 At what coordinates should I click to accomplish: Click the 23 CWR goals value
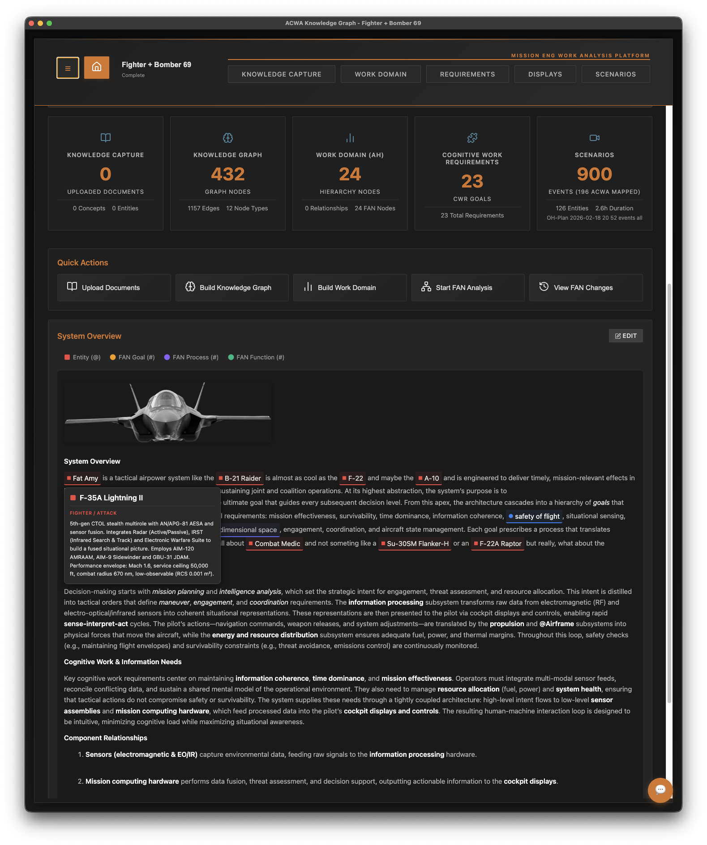coord(472,181)
